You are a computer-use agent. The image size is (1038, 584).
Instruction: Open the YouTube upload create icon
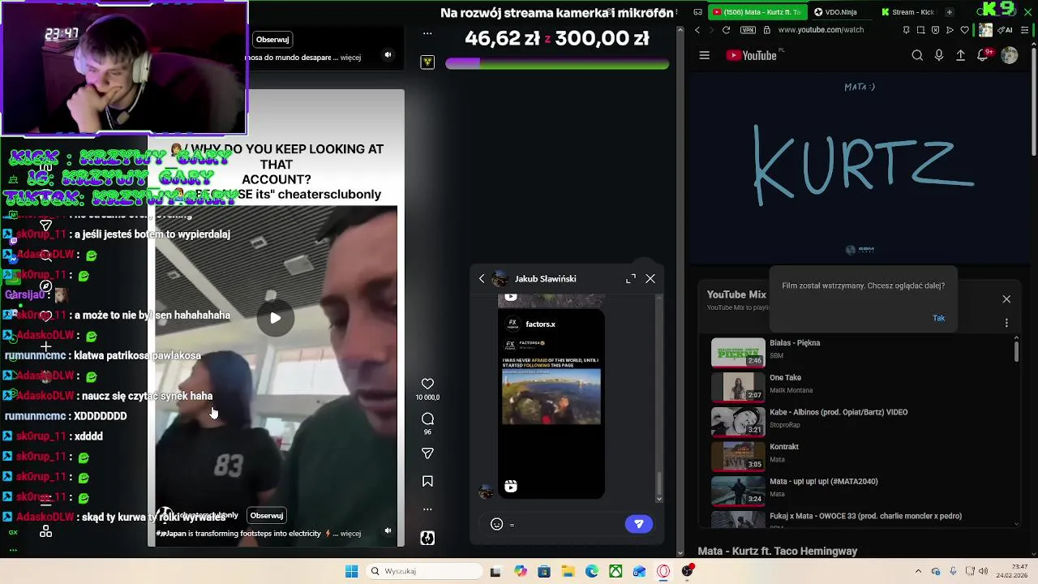click(961, 55)
